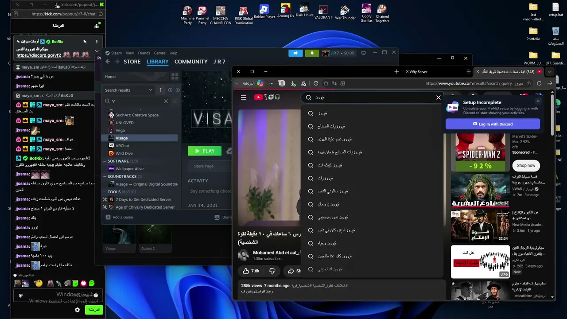Screen dimensions: 567x319
Task: Open Kick chat settings gear
Action: point(77,310)
